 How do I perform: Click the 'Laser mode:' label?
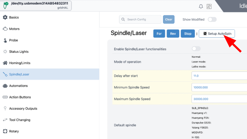[x=199, y=62]
